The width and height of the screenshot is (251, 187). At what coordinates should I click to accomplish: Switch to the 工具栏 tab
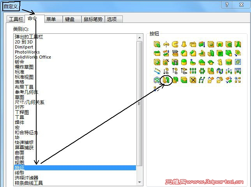pyautogui.click(x=16, y=19)
